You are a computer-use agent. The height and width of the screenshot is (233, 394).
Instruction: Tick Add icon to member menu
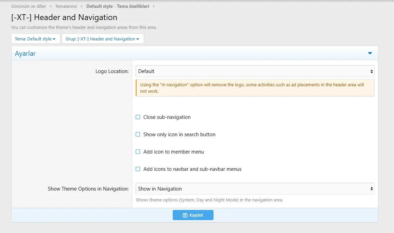[x=138, y=152]
